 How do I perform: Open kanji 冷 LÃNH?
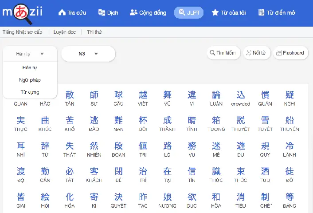[290, 149]
